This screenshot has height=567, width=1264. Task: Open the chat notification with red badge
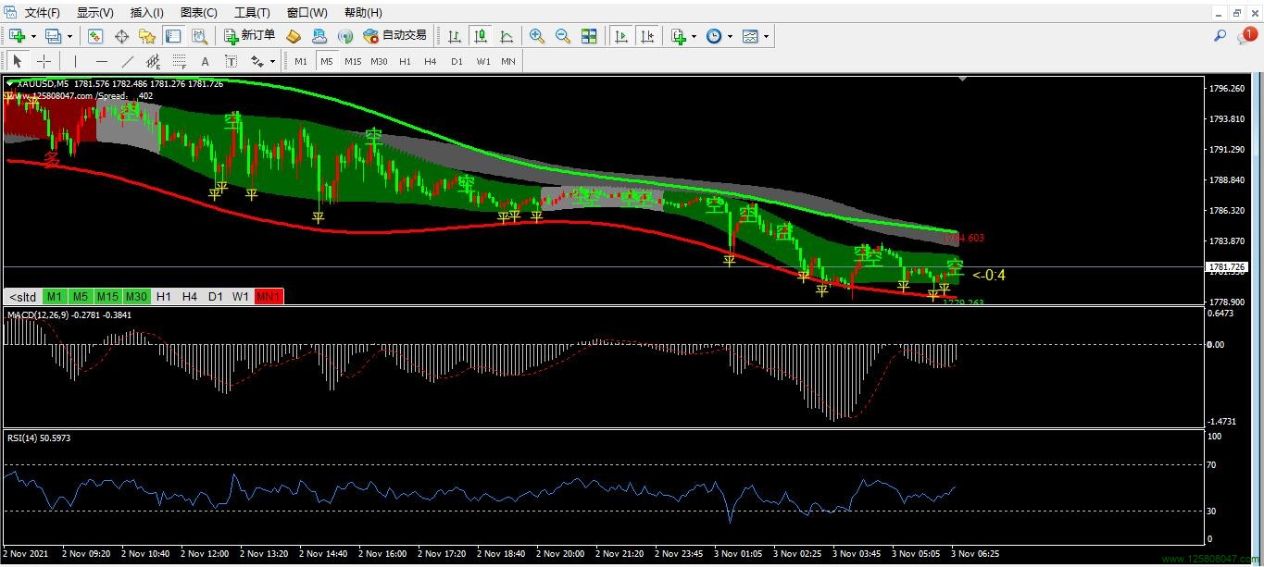pos(1246,36)
